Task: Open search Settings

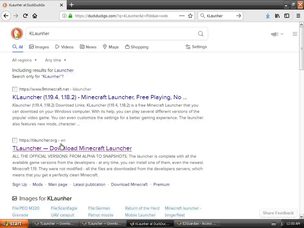Action: pyautogui.click(x=196, y=47)
